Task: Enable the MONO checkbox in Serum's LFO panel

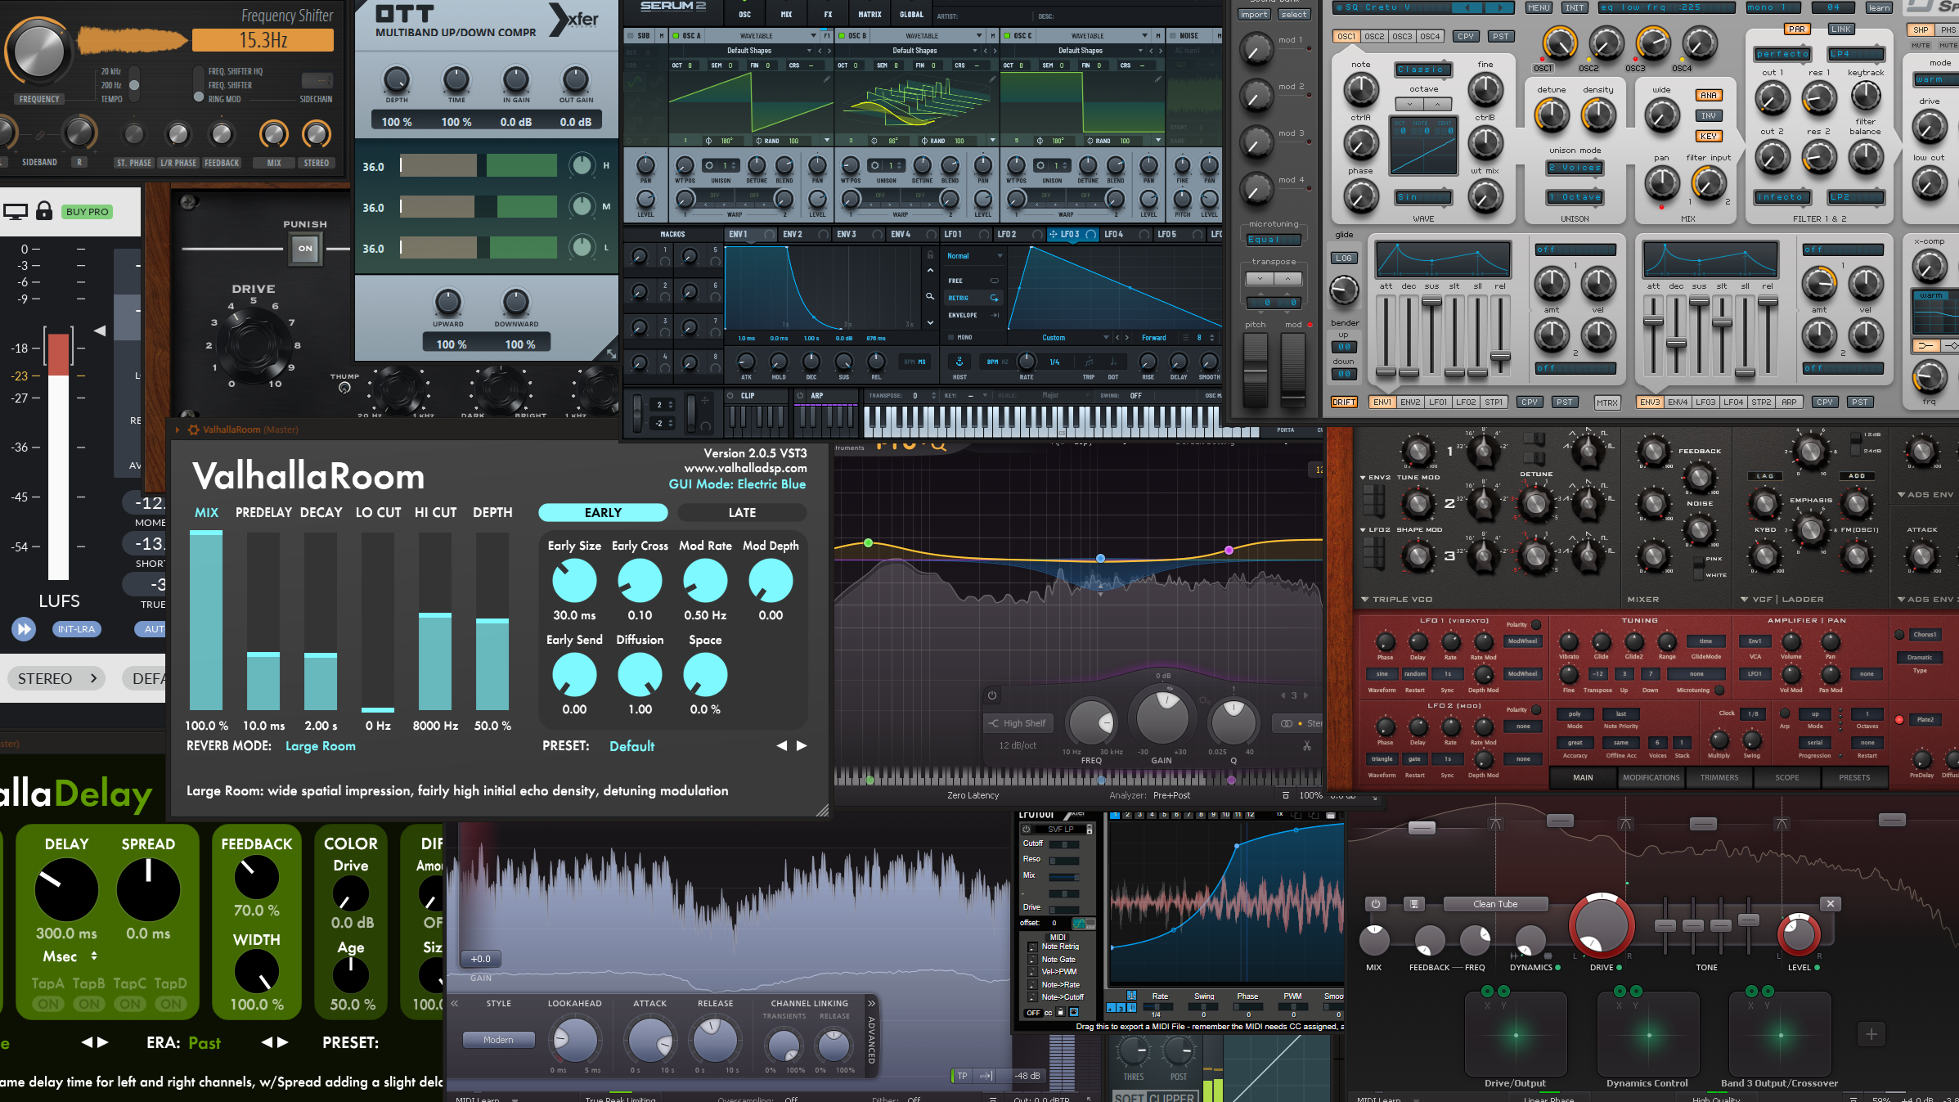Action: click(950, 337)
